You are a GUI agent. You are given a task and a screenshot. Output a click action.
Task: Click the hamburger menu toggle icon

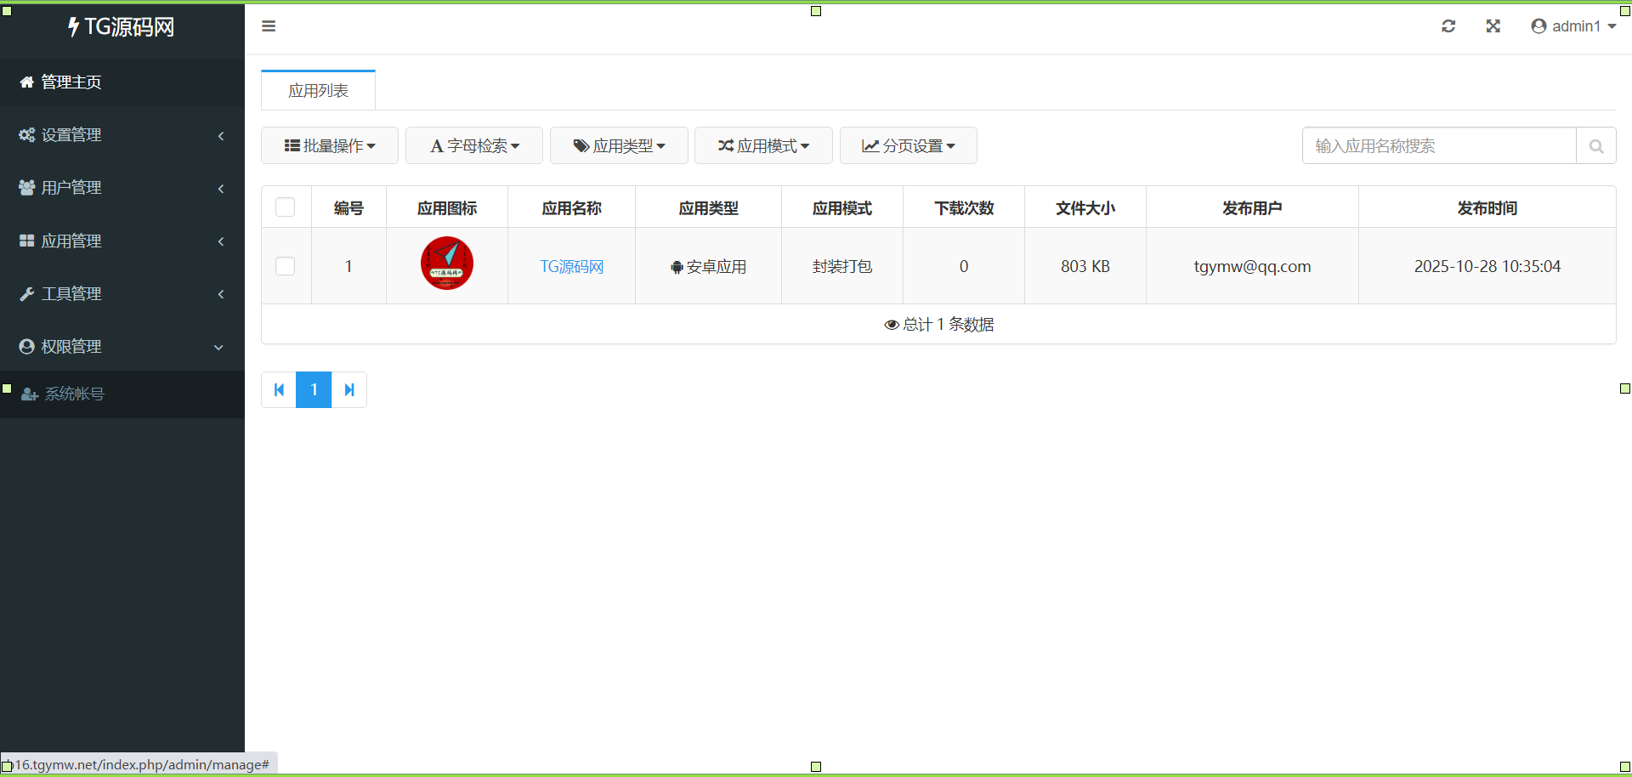point(269,26)
